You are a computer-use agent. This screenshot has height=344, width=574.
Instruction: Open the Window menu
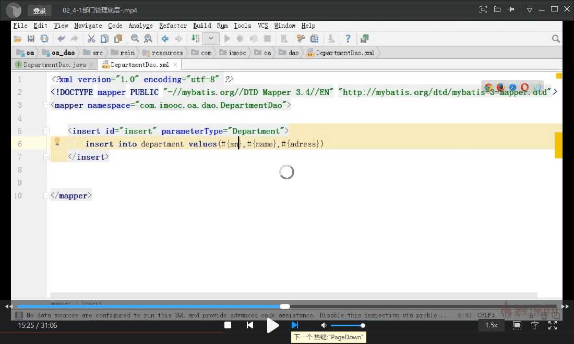(284, 26)
